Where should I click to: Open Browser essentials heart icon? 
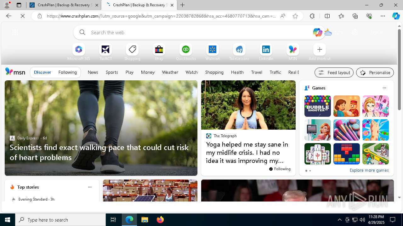coord(369,16)
